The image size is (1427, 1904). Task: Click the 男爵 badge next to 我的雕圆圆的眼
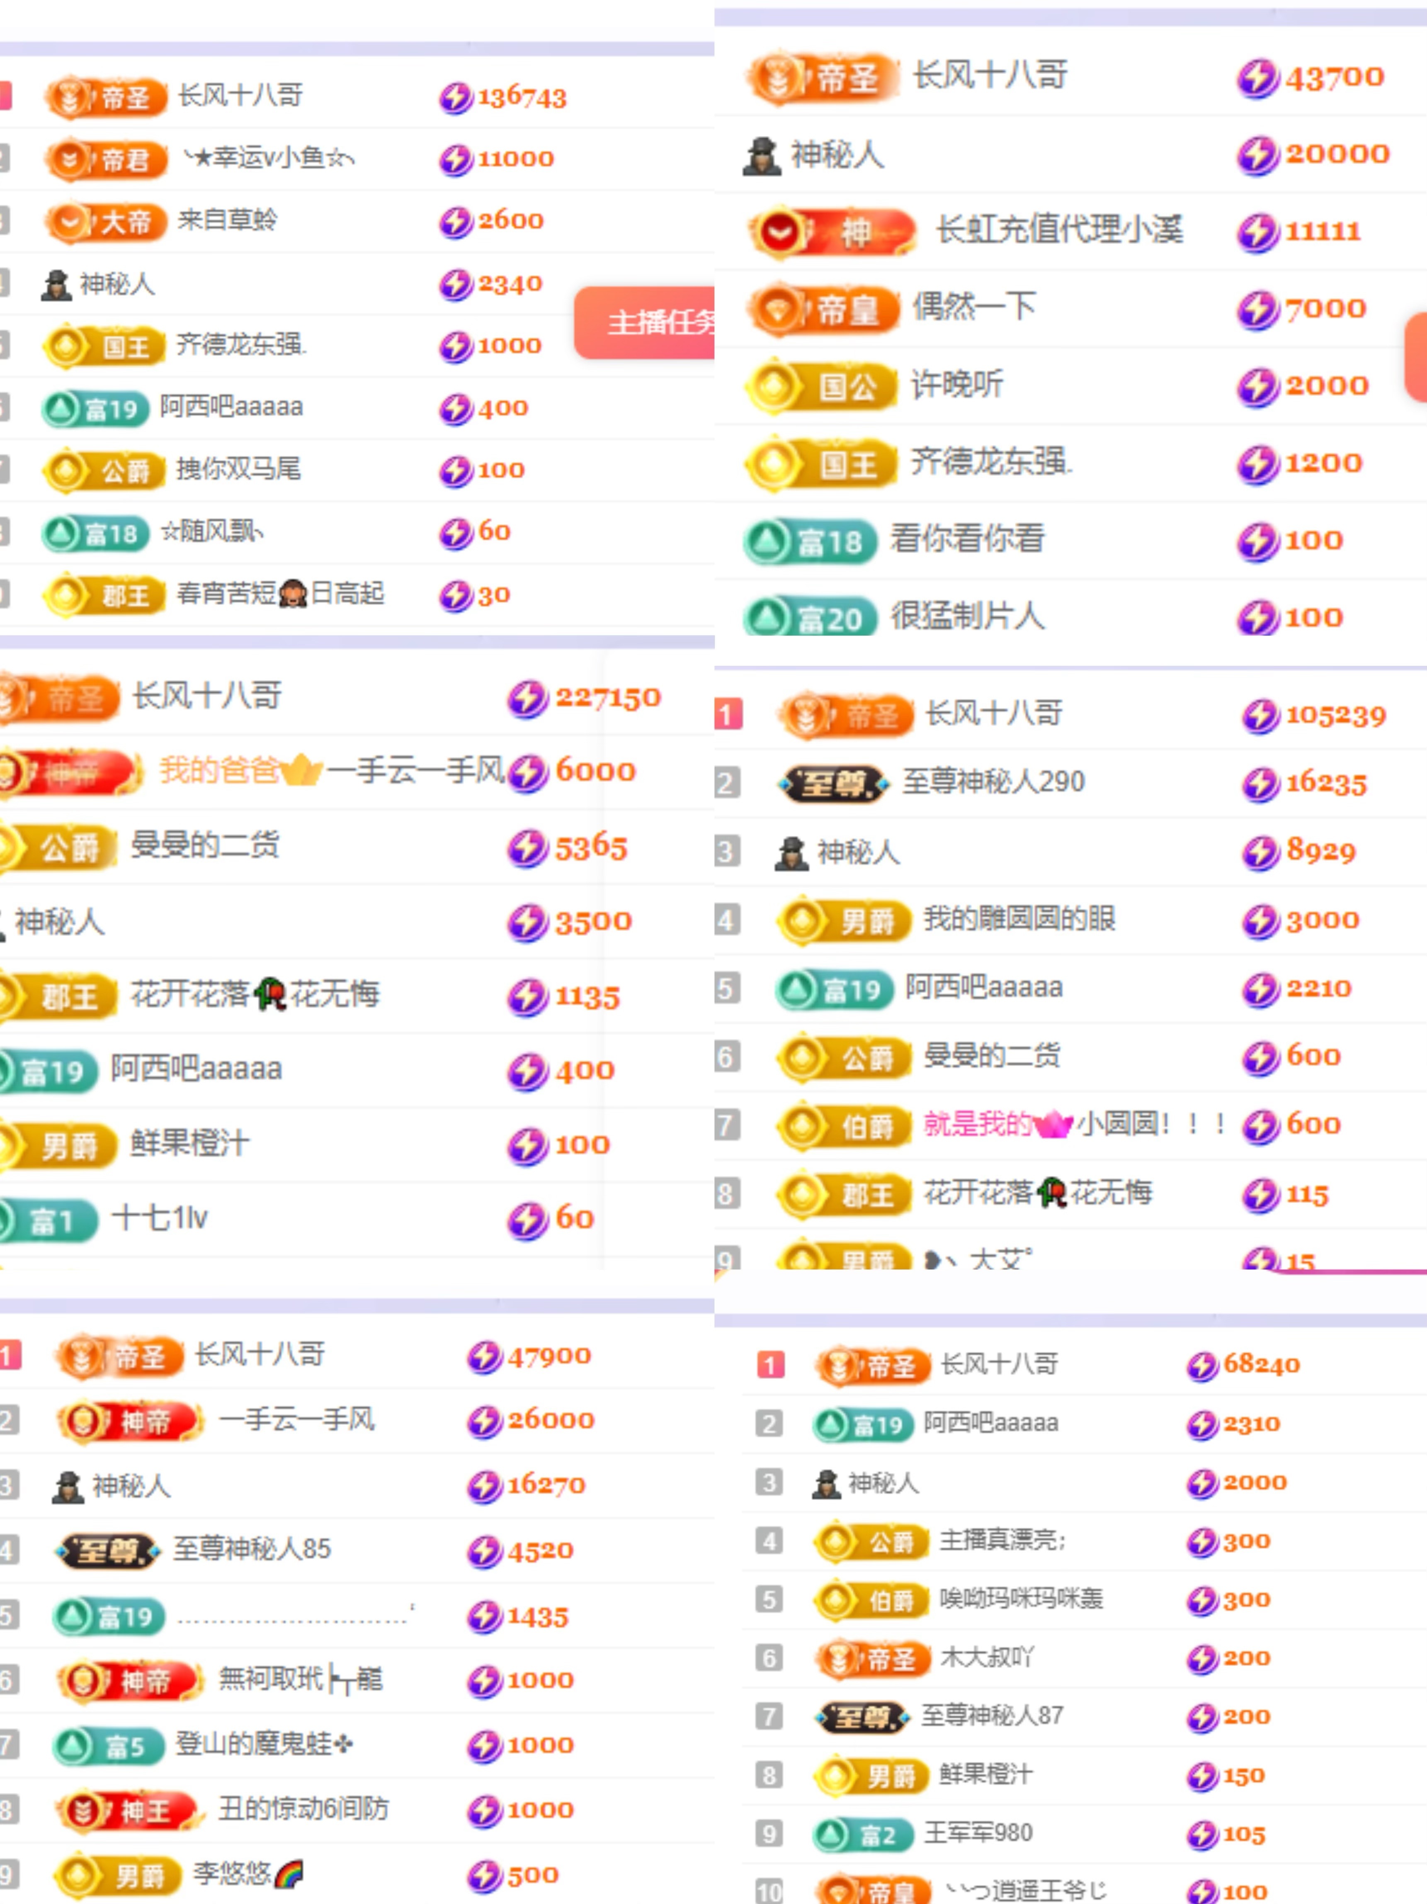tap(844, 921)
